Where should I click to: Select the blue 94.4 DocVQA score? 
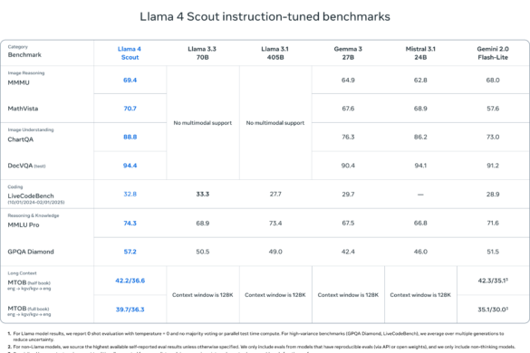(x=130, y=166)
